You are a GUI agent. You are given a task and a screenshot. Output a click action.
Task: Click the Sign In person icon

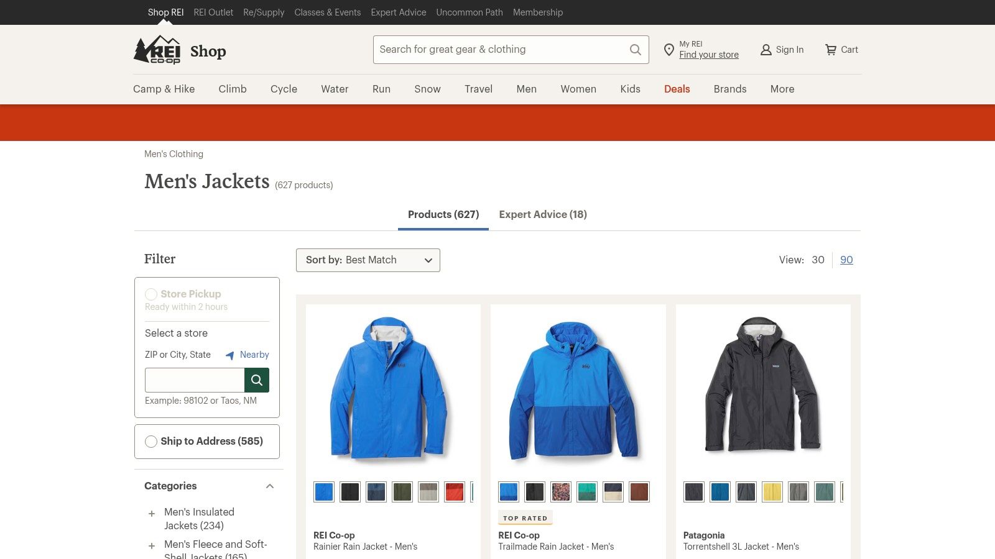point(766,50)
